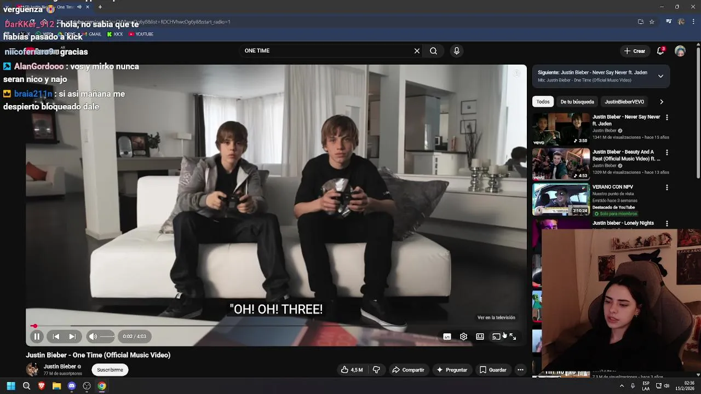The height and width of the screenshot is (394, 701).
Task: Close the One Time browser tab
Action: pyautogui.click(x=87, y=7)
